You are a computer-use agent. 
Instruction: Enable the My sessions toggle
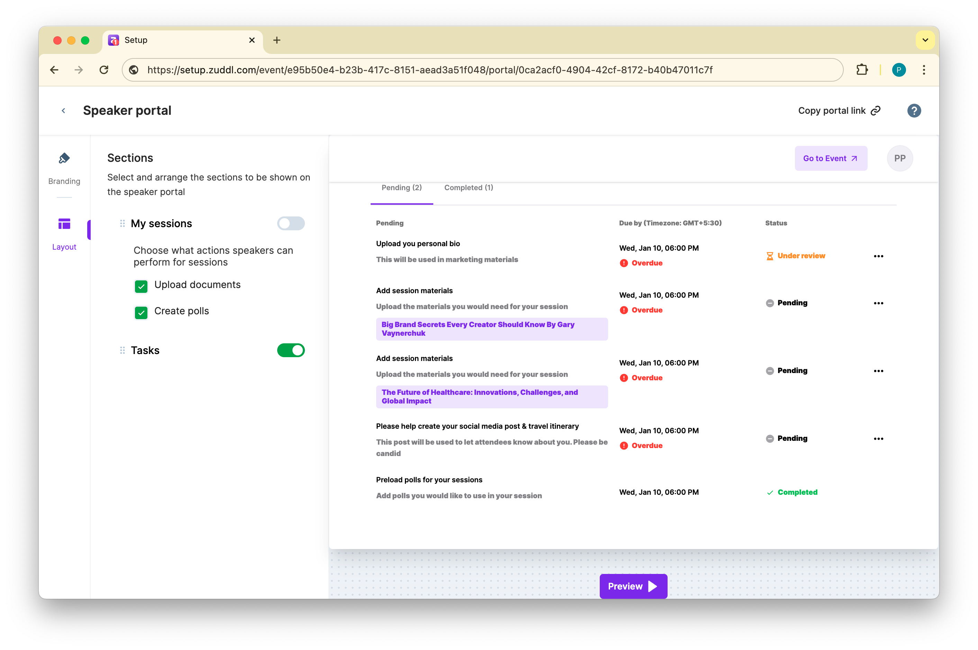(290, 223)
